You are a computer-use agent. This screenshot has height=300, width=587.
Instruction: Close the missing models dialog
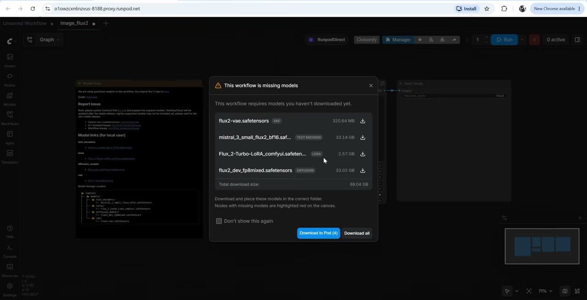pyautogui.click(x=371, y=85)
